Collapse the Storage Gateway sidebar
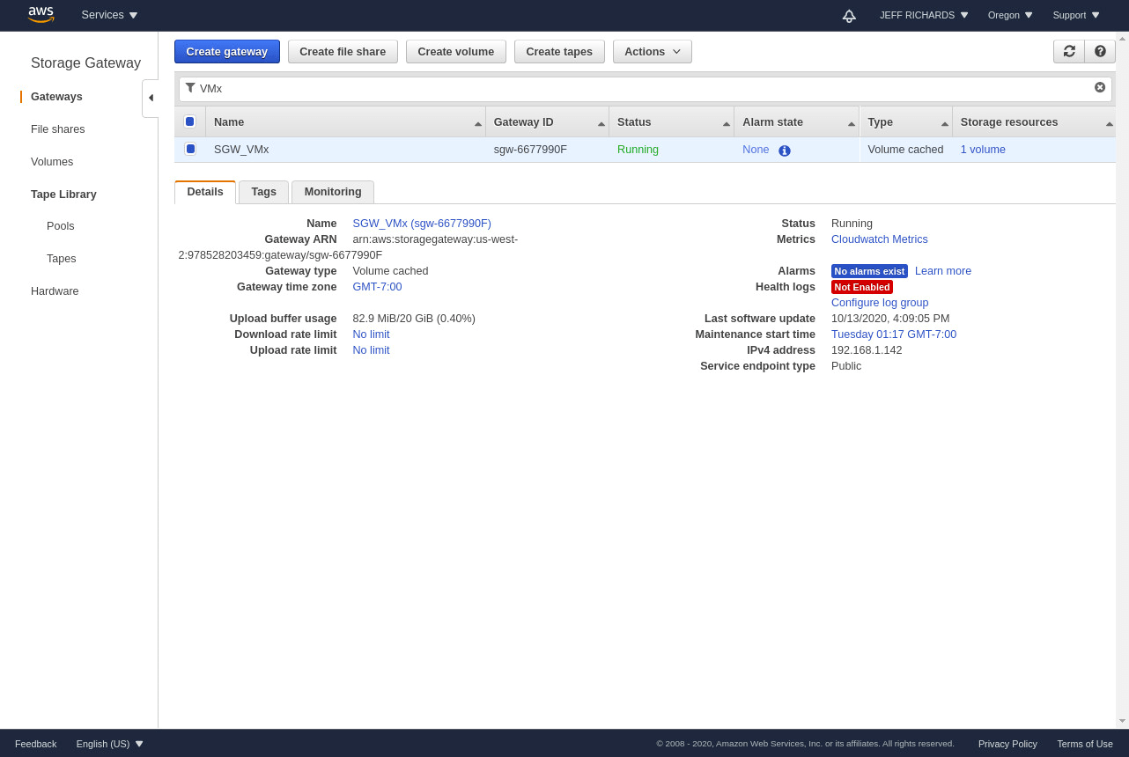The height and width of the screenshot is (757, 1129). pyautogui.click(x=151, y=98)
